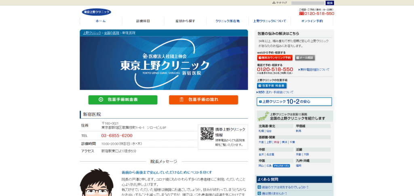The height and width of the screenshot is (196, 414).
Task: Click the QR code image for mobile info
Action: pyautogui.click(x=207, y=133)
